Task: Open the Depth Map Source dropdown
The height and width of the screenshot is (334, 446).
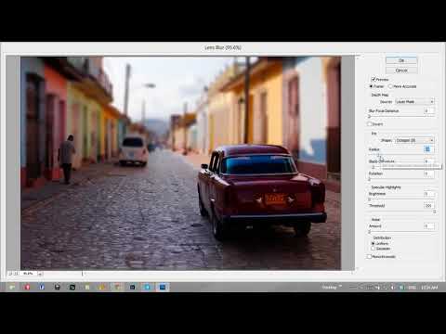Action: tap(414, 101)
